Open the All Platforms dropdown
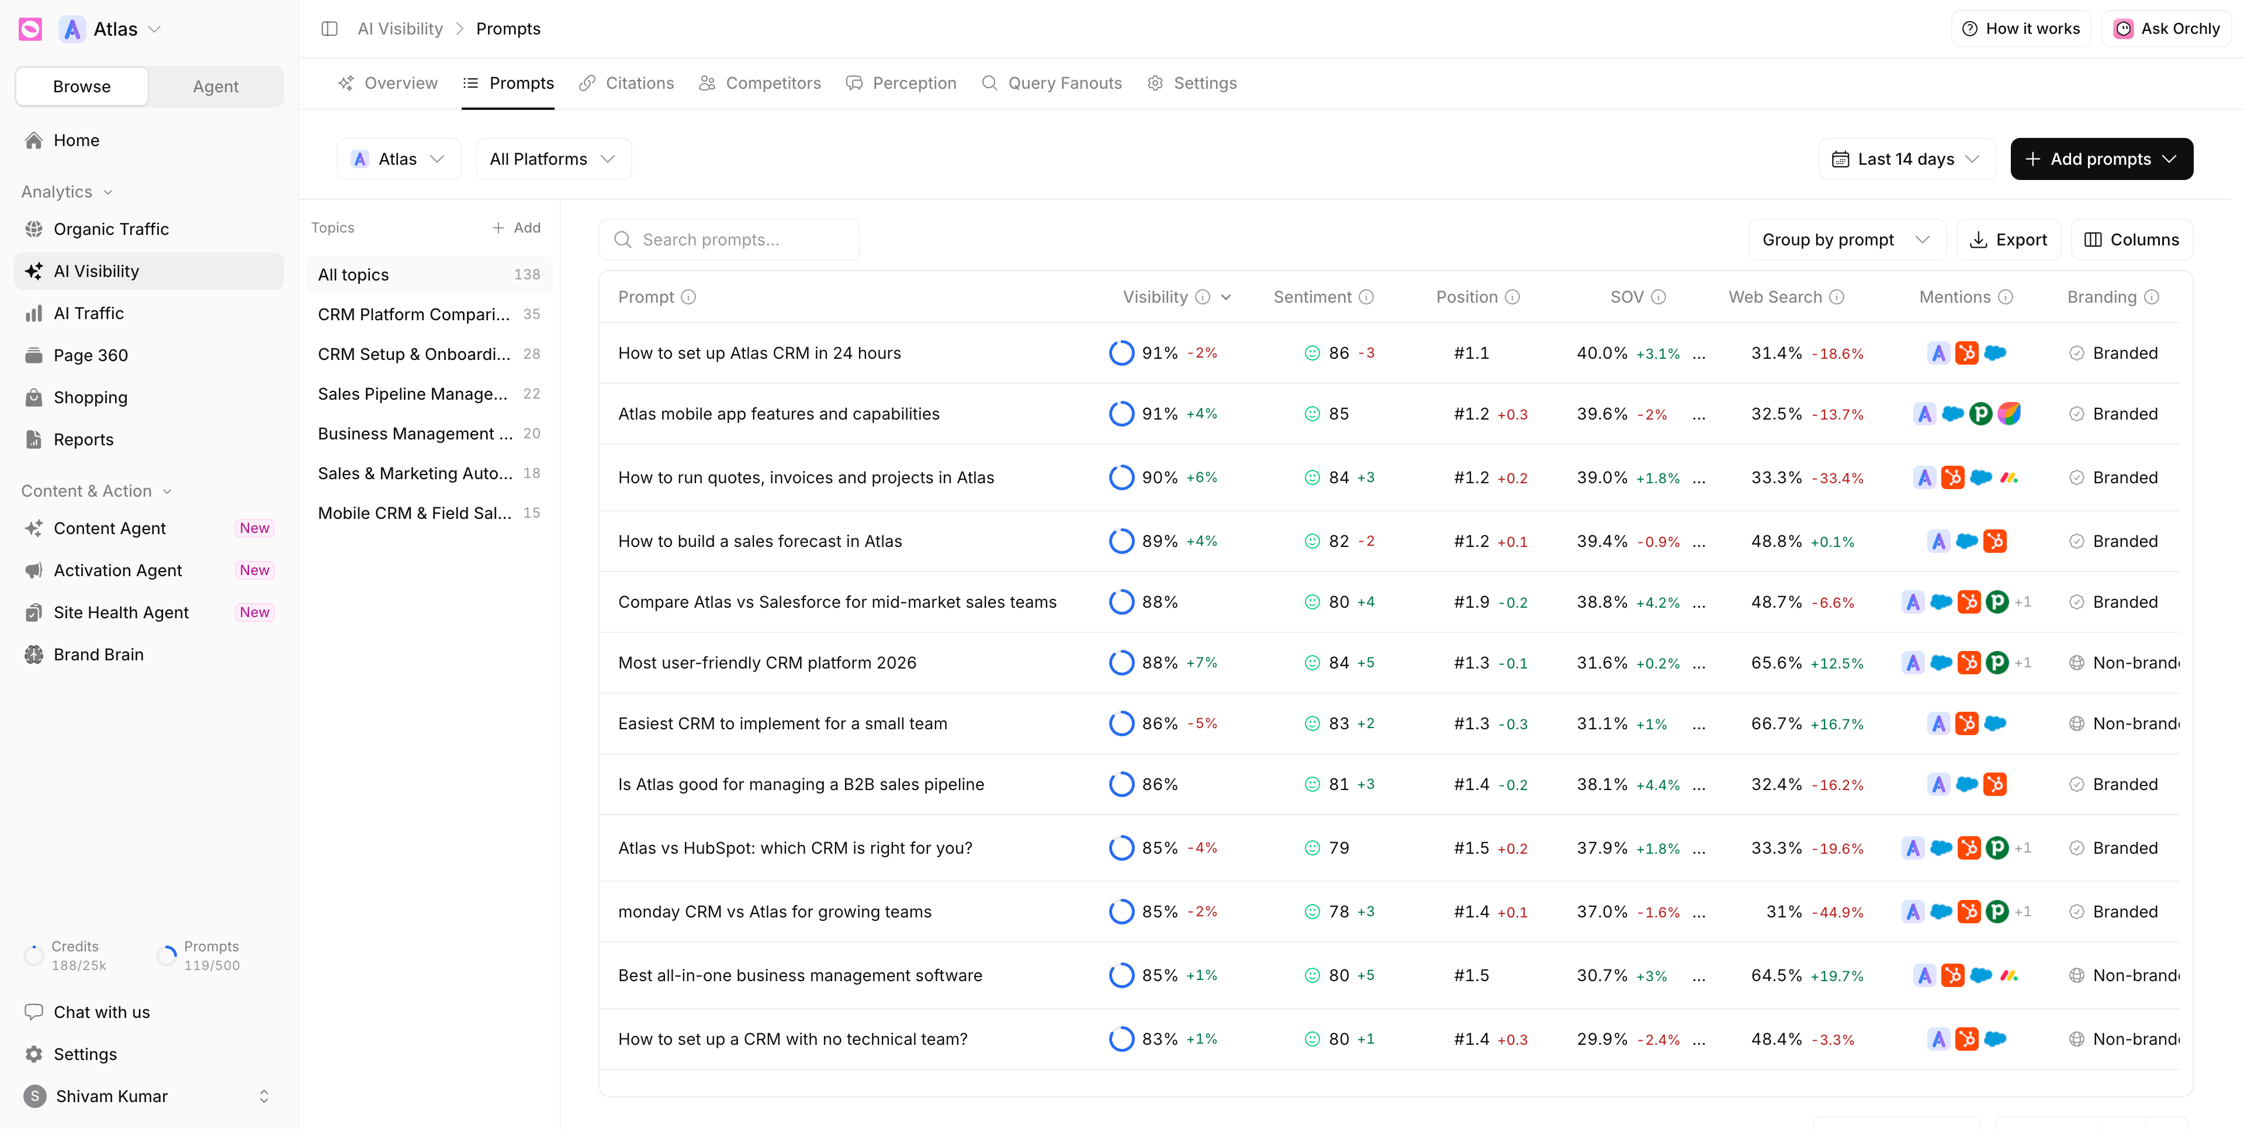The width and height of the screenshot is (2244, 1129). pos(553,158)
